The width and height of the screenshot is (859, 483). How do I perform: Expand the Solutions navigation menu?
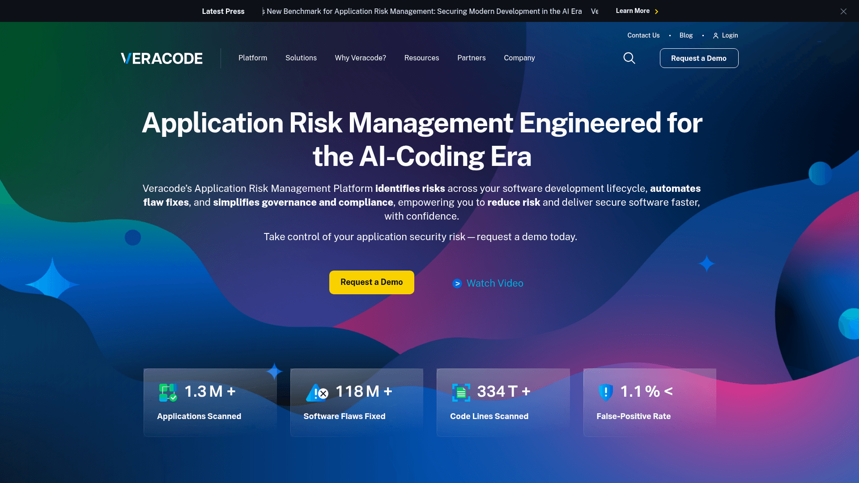(x=301, y=58)
